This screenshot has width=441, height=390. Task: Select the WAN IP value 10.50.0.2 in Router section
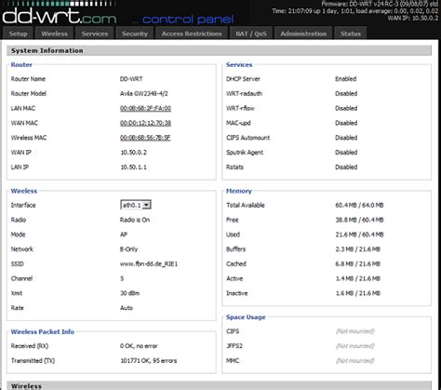134,153
